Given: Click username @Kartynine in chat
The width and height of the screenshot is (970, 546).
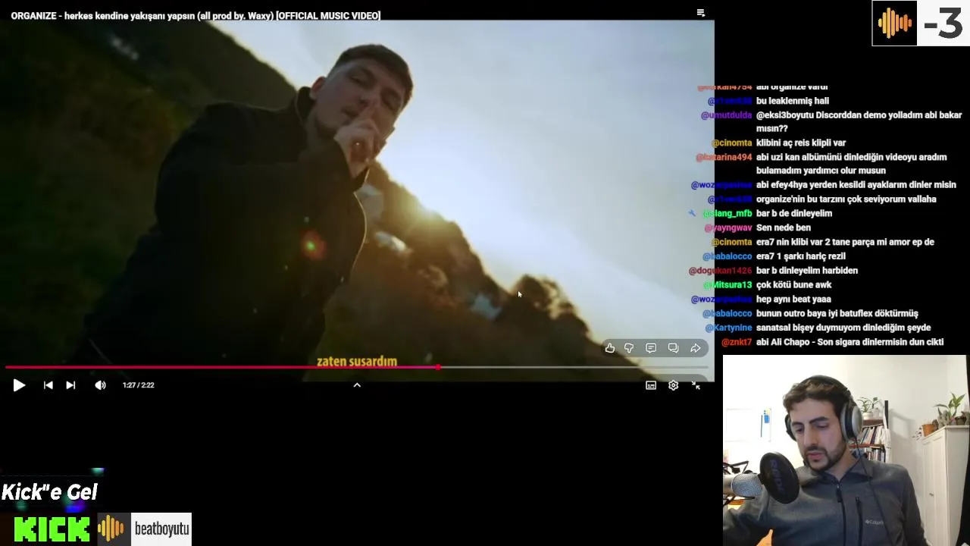Looking at the screenshot, I should tap(728, 328).
